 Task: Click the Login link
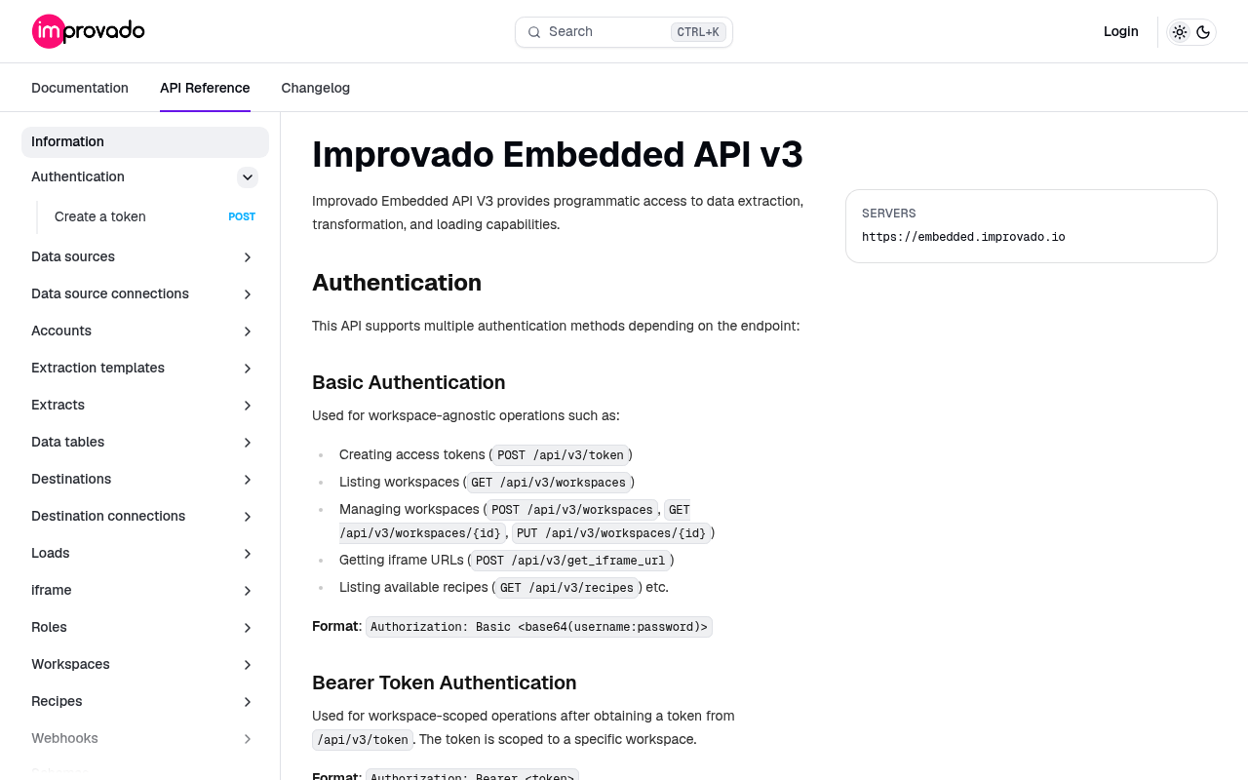click(1121, 31)
